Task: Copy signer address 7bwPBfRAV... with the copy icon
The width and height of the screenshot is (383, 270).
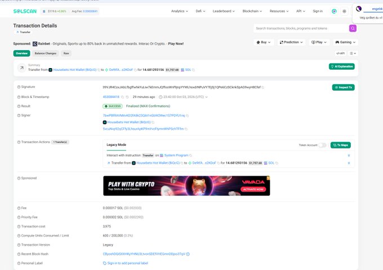Action: click(188, 116)
